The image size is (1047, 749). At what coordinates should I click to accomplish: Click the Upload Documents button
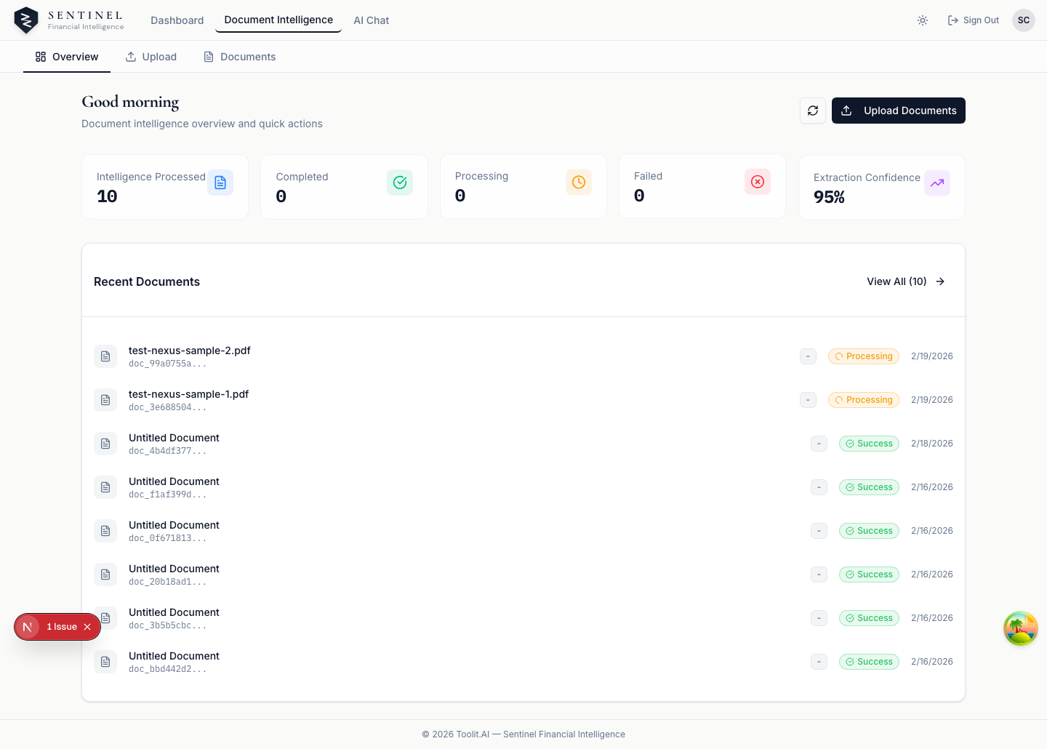[x=899, y=111]
